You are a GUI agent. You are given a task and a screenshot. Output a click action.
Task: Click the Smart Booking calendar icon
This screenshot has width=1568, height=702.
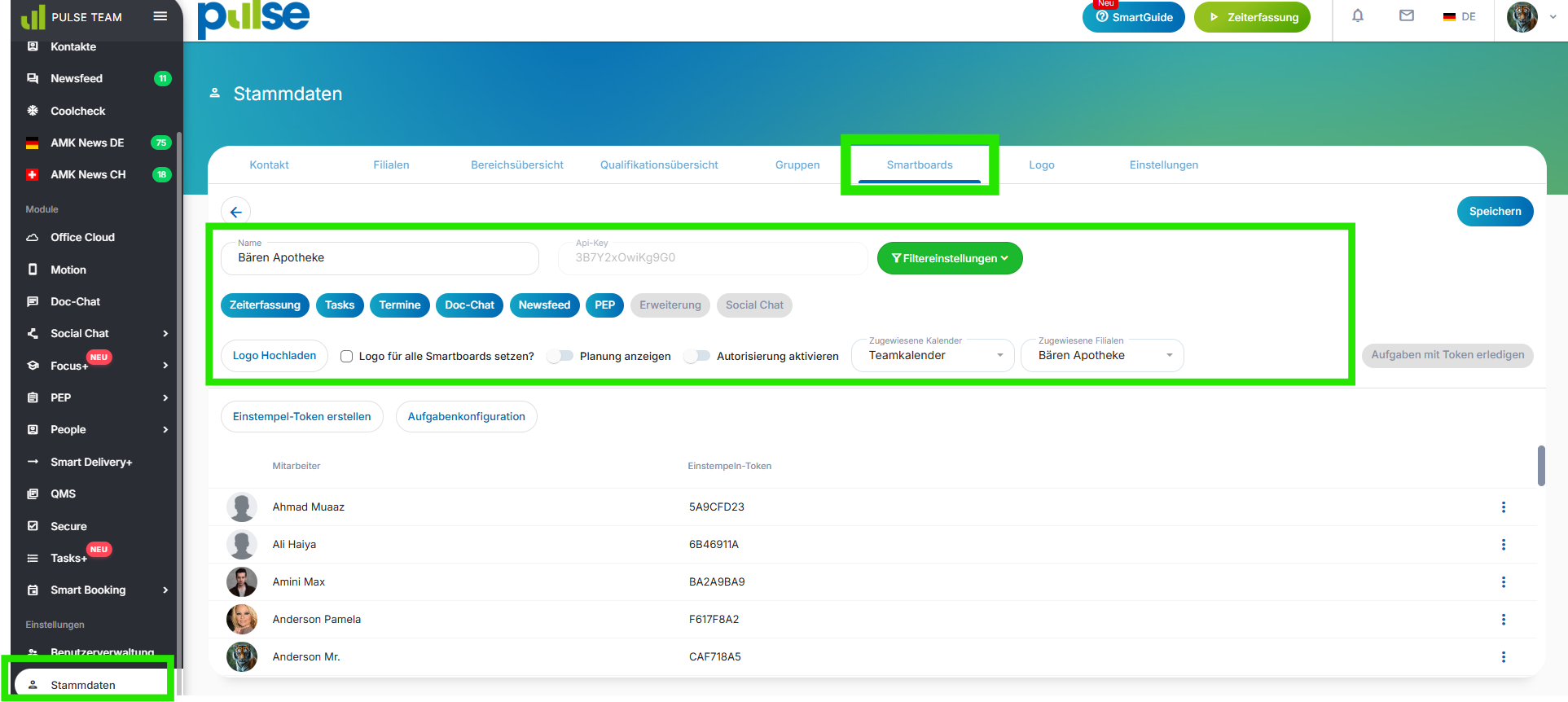(33, 590)
